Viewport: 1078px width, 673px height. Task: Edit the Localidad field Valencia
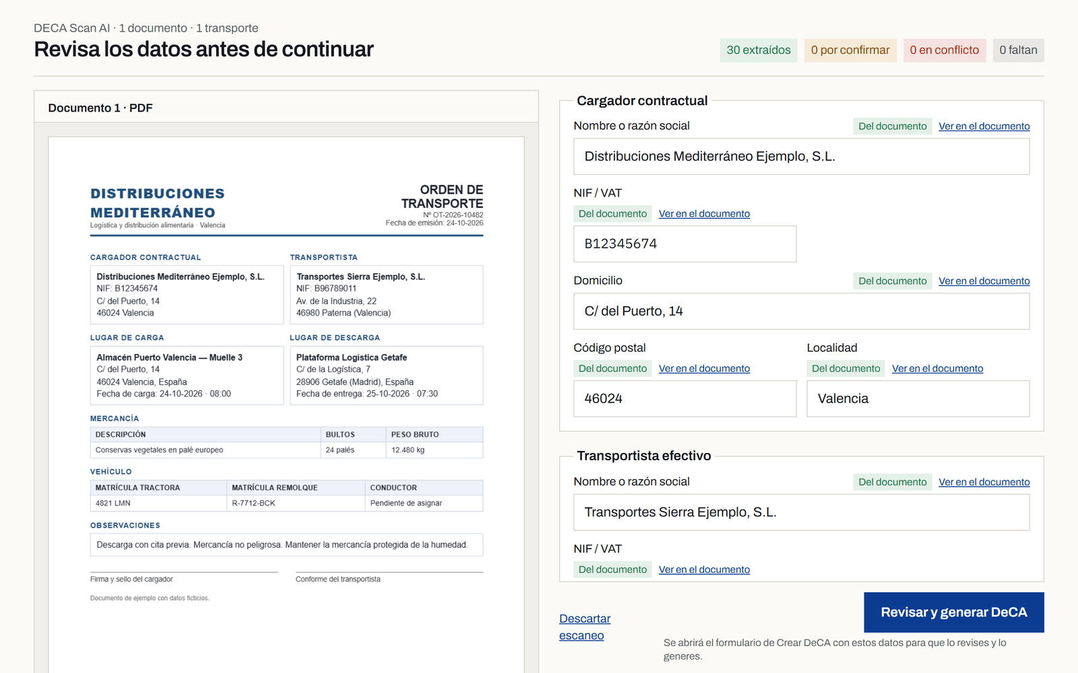coord(918,398)
